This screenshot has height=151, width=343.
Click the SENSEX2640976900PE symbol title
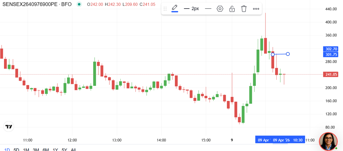(37, 4)
